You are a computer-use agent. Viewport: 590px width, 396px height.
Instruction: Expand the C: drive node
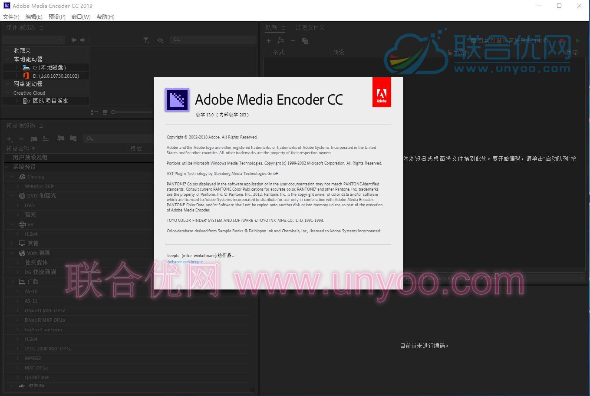[x=16, y=67]
